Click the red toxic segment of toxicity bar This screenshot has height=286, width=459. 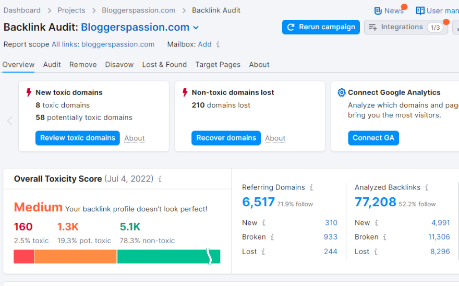click(x=23, y=256)
